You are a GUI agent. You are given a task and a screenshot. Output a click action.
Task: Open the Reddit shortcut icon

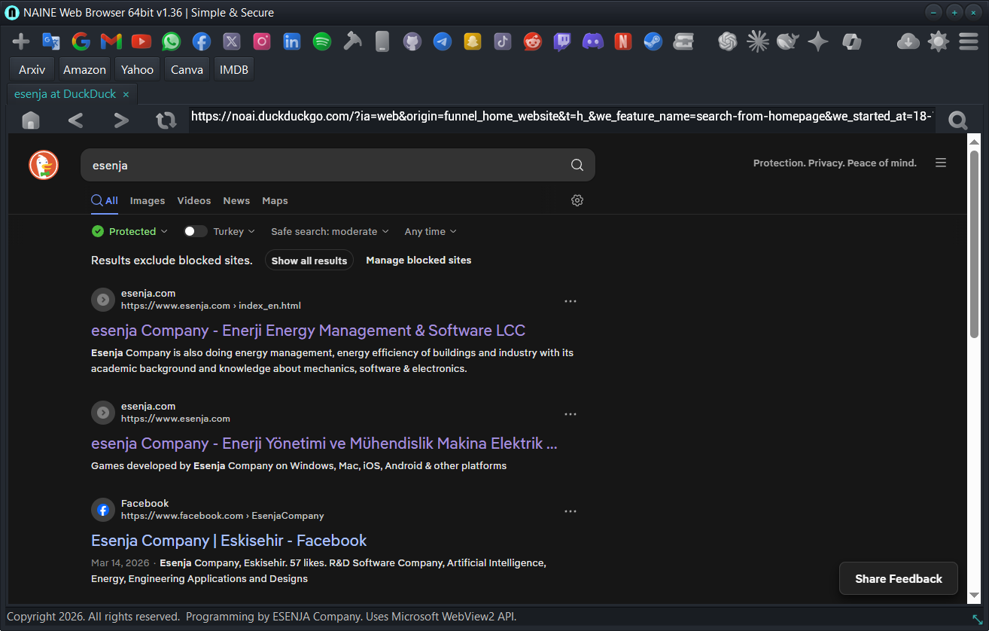[533, 41]
